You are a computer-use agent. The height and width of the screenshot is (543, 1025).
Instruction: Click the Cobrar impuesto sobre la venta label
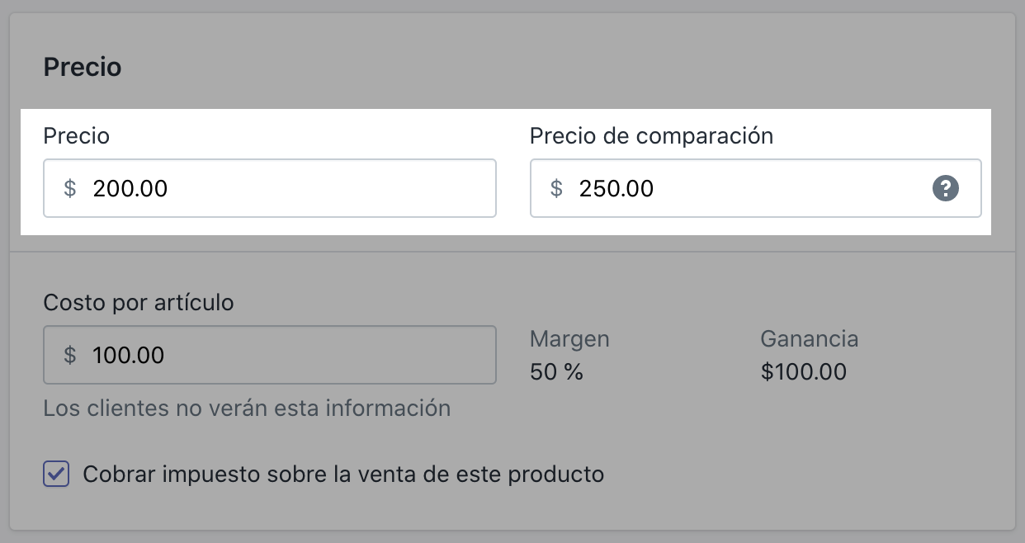coord(343,475)
